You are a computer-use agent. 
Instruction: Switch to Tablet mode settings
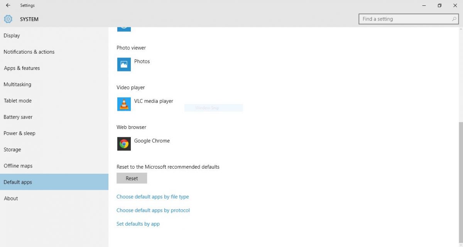tap(18, 101)
